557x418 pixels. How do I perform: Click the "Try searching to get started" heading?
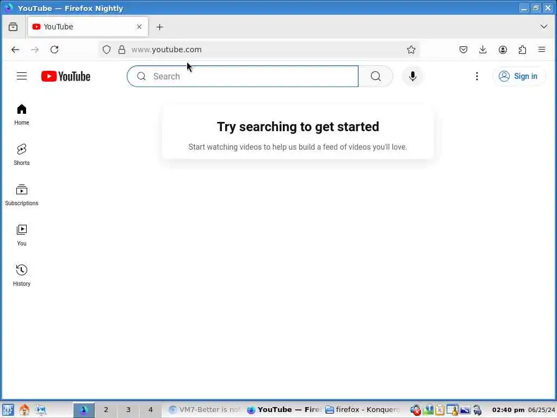click(x=298, y=127)
